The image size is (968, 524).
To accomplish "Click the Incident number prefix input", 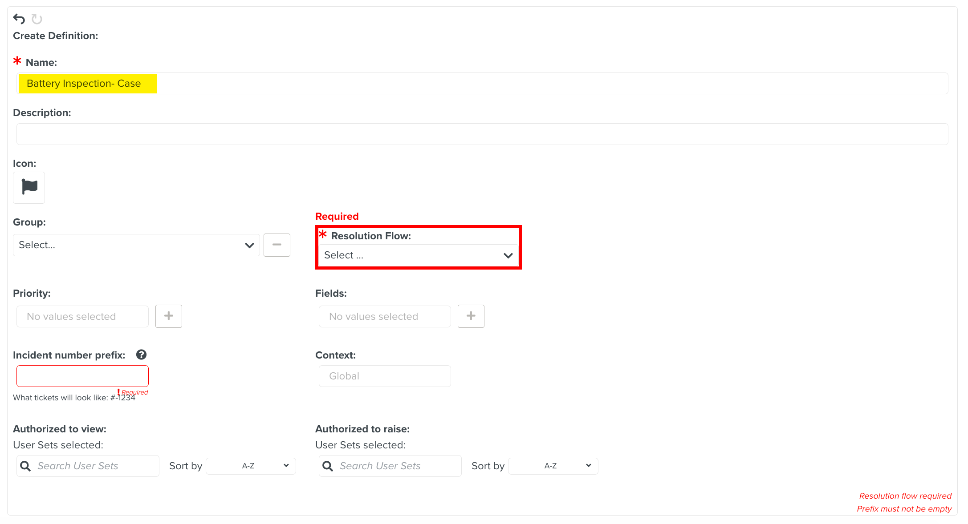I will pyautogui.click(x=82, y=376).
